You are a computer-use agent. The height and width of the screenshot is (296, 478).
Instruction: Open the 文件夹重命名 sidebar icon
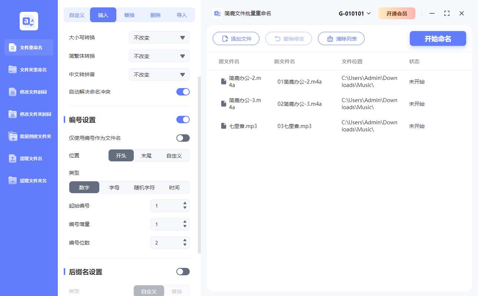coord(29,70)
